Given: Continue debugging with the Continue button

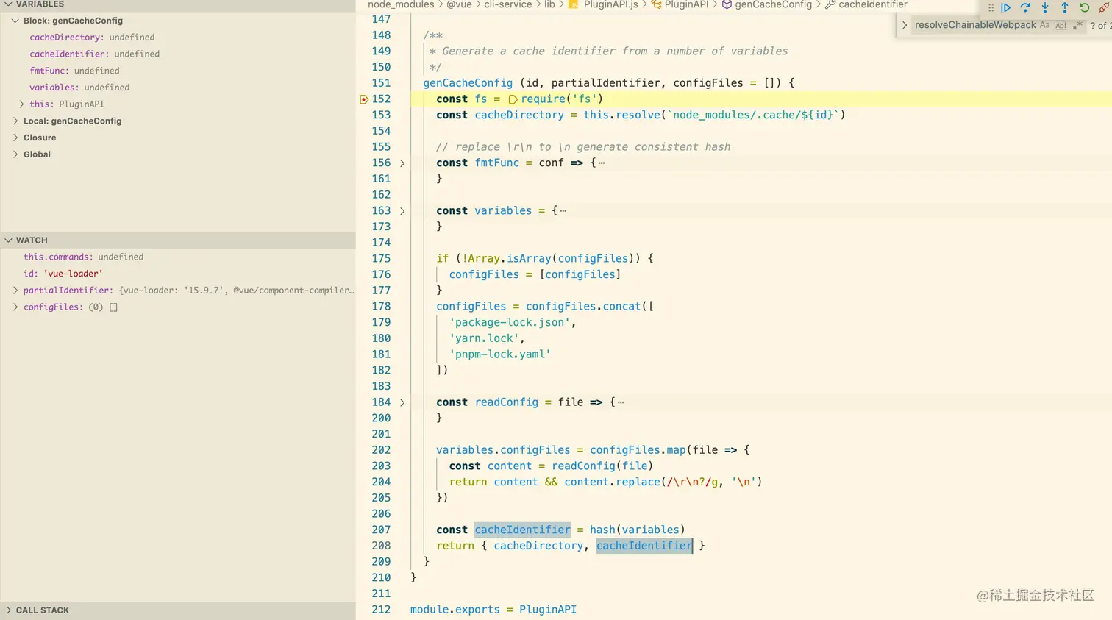Looking at the screenshot, I should tap(1005, 7).
